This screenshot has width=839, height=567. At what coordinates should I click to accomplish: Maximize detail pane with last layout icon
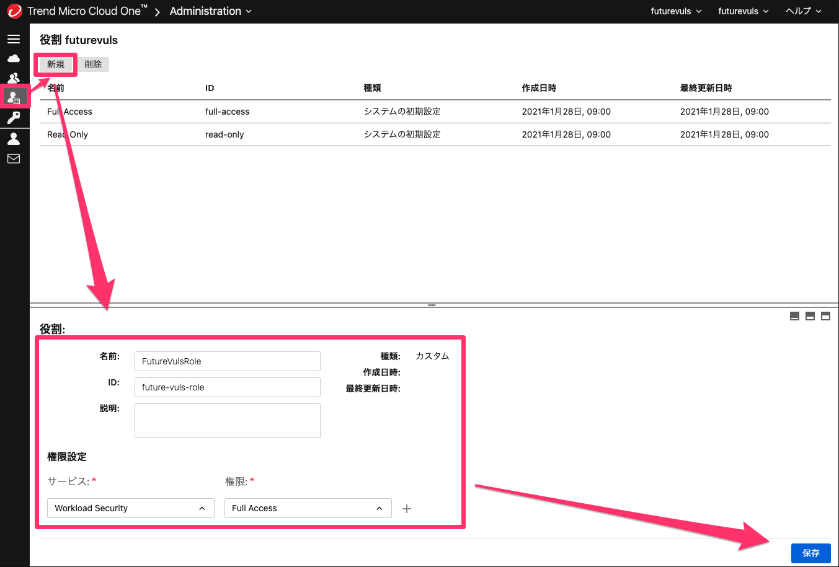(x=825, y=316)
